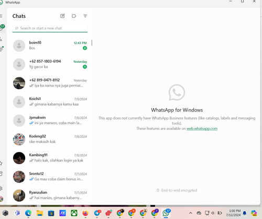Screen dimensions: 262x219
Task: Click Ryanzulian profile picture
Action: point(19,195)
